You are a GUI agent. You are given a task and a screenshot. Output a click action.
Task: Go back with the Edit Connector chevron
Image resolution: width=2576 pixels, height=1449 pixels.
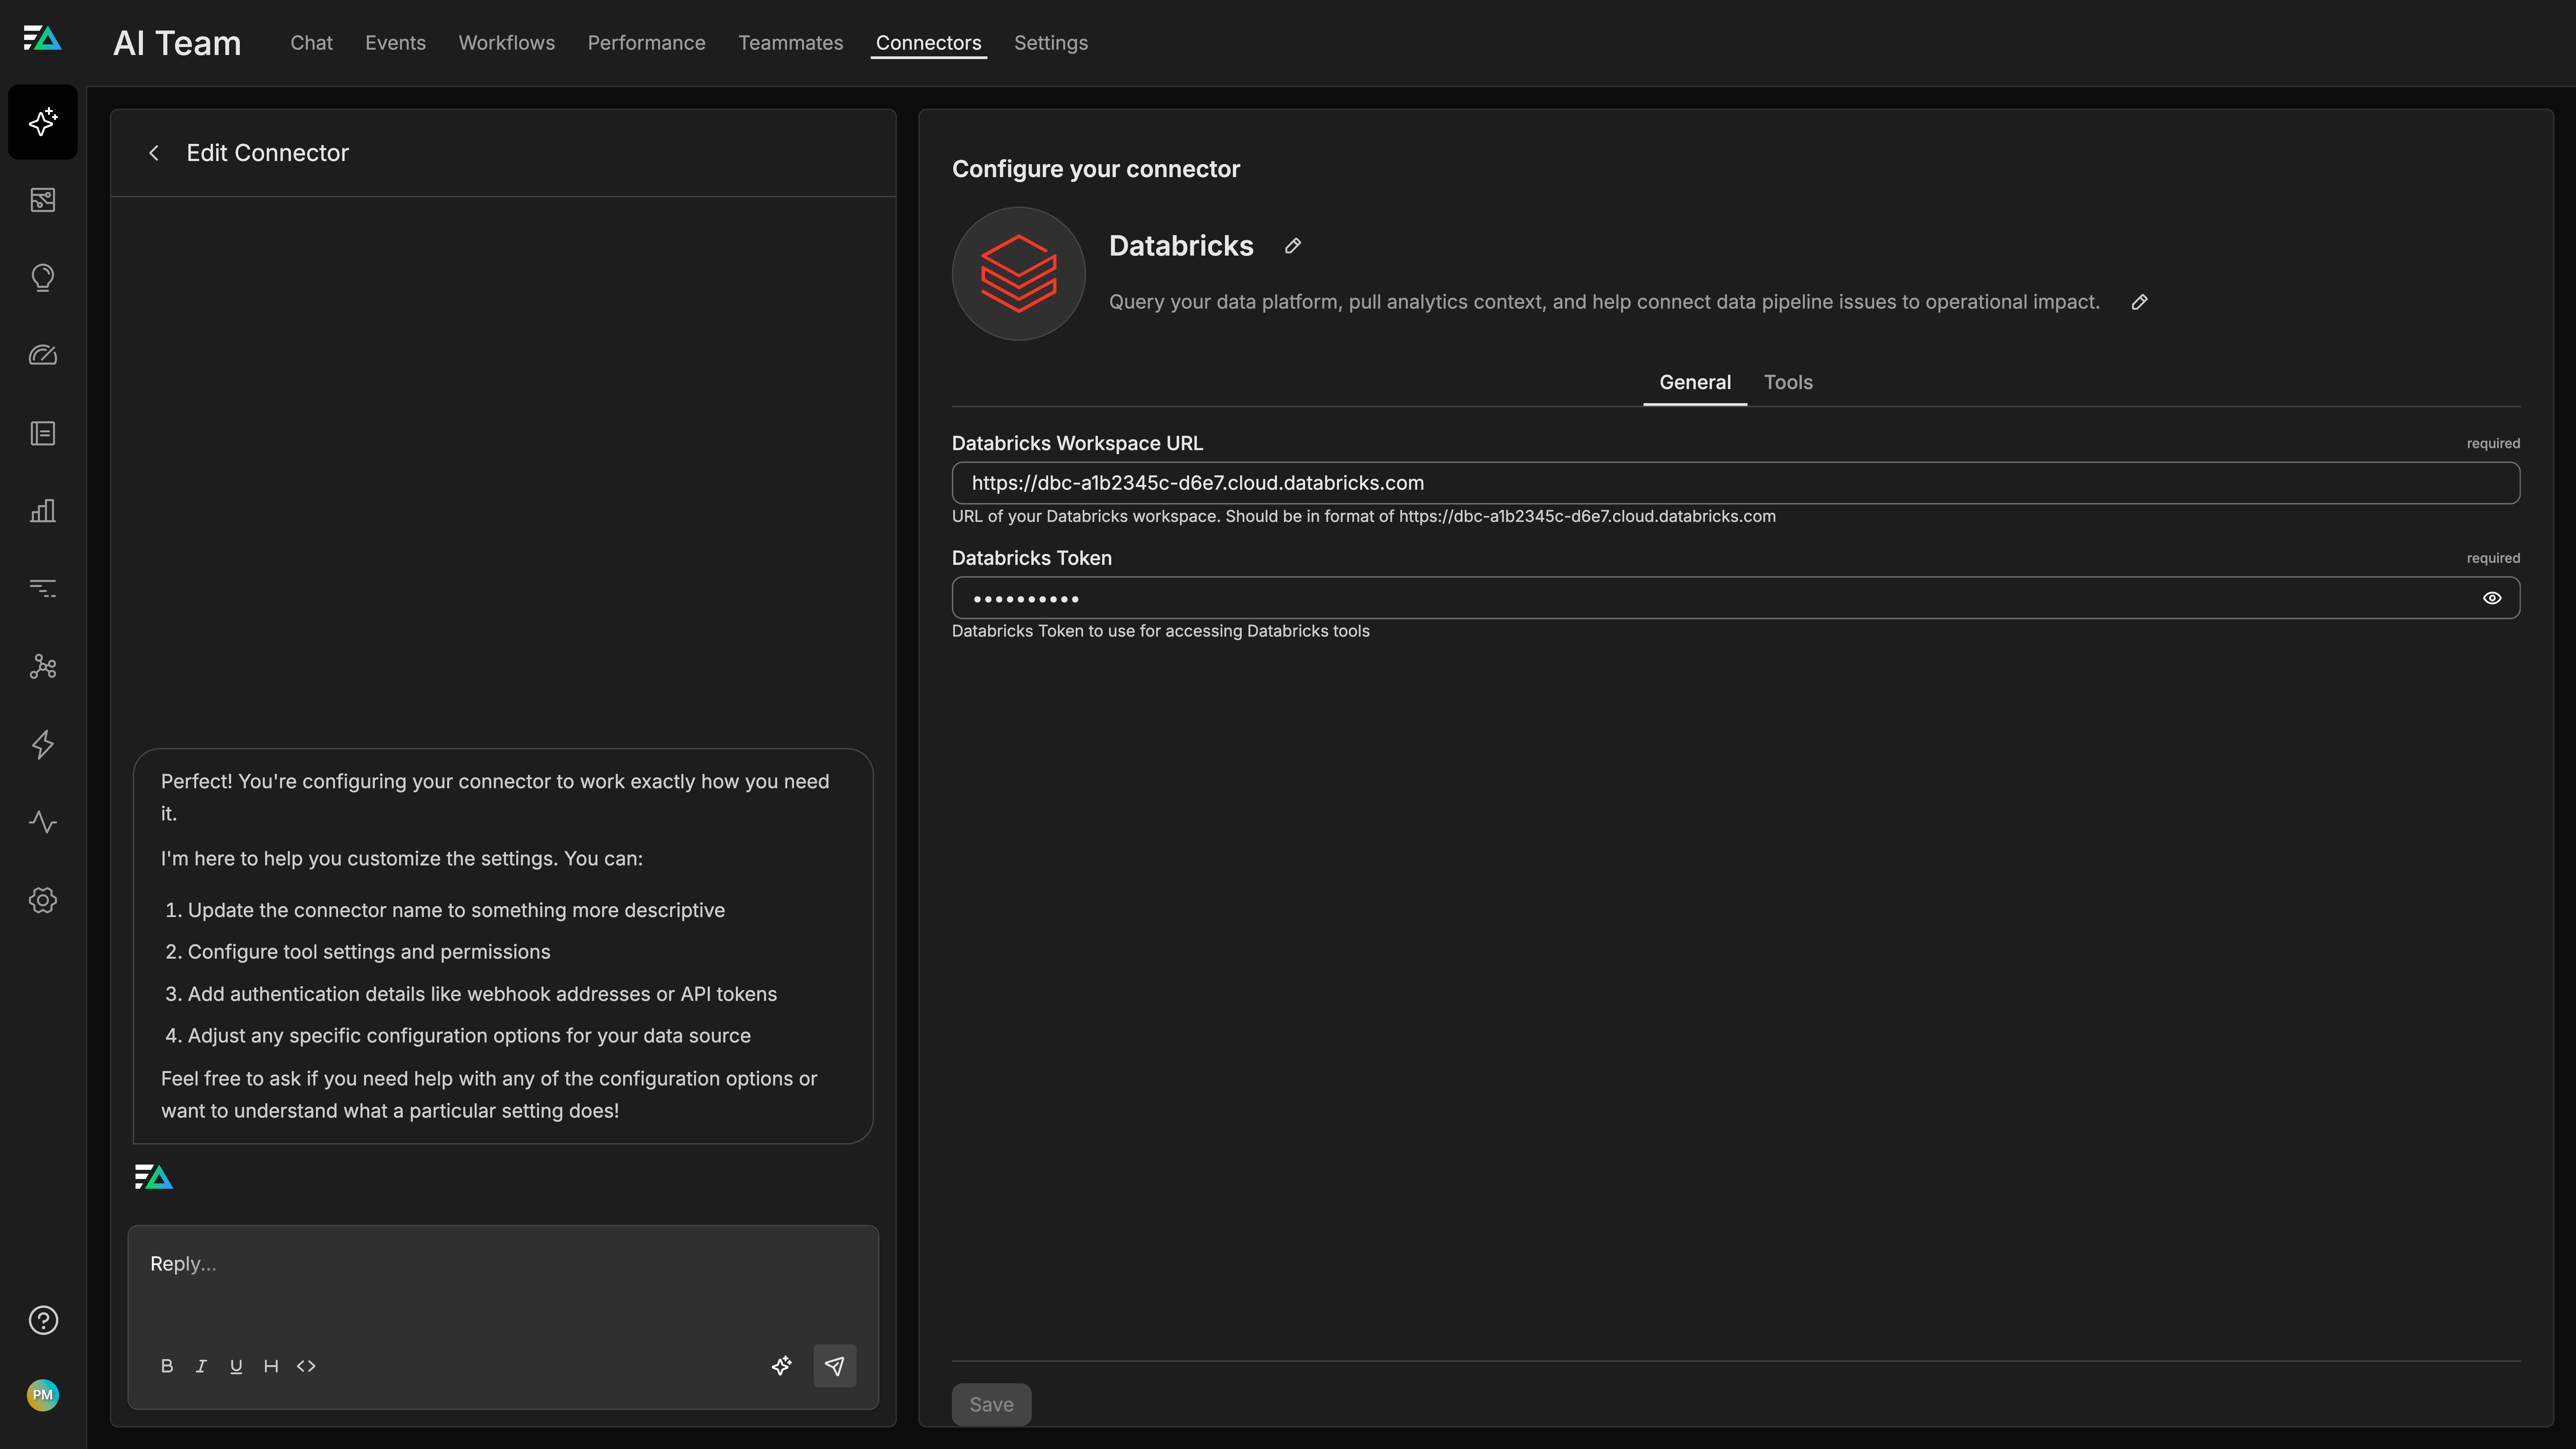point(154,153)
